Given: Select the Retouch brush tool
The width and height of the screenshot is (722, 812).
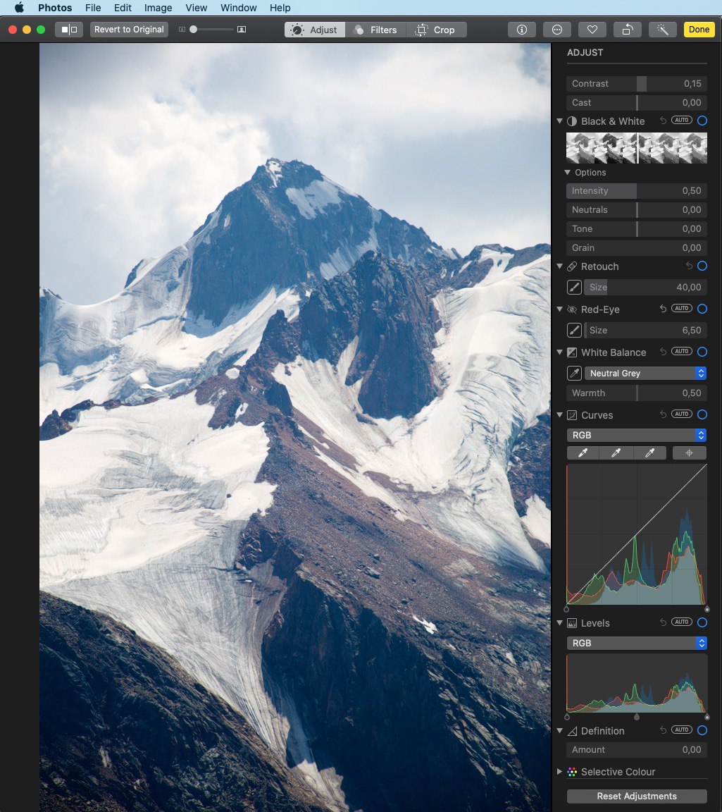Looking at the screenshot, I should click(x=575, y=288).
